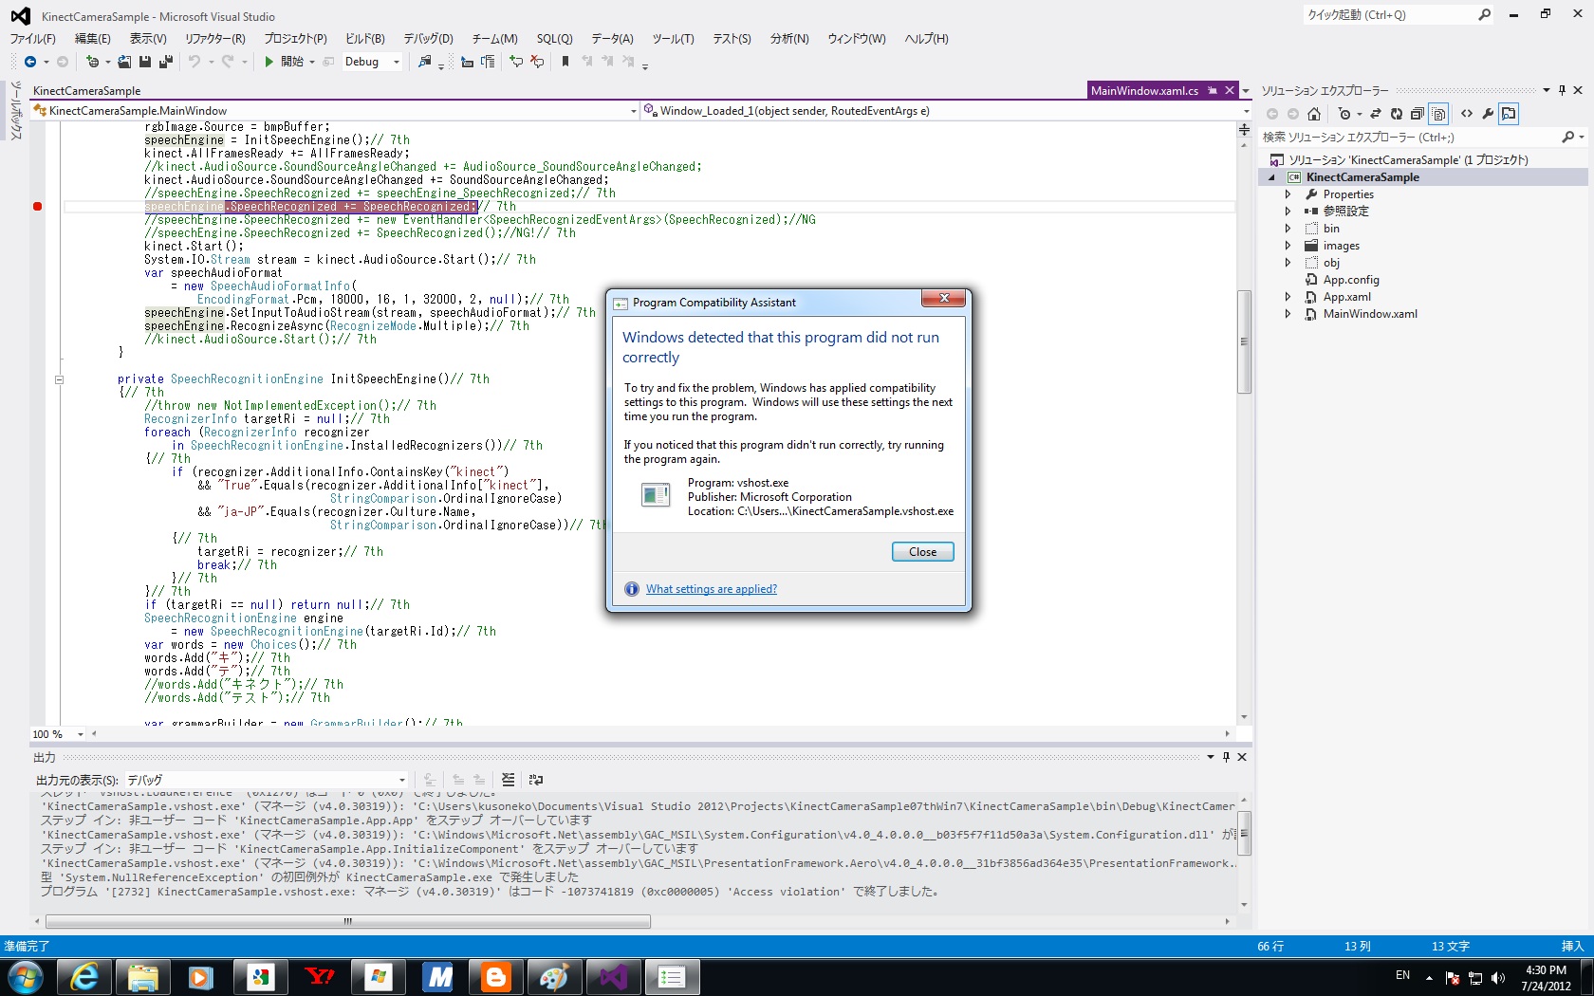Click the output panel horizontal scrollbar
Viewport: 1594px width, 996px height.
(x=347, y=921)
